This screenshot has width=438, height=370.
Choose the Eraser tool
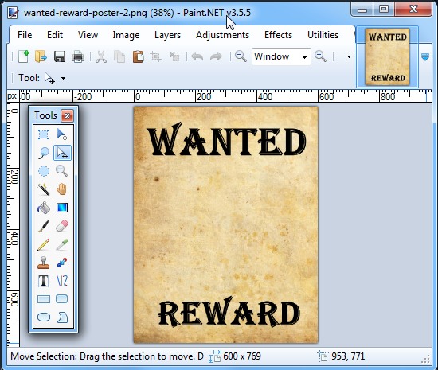(x=62, y=226)
